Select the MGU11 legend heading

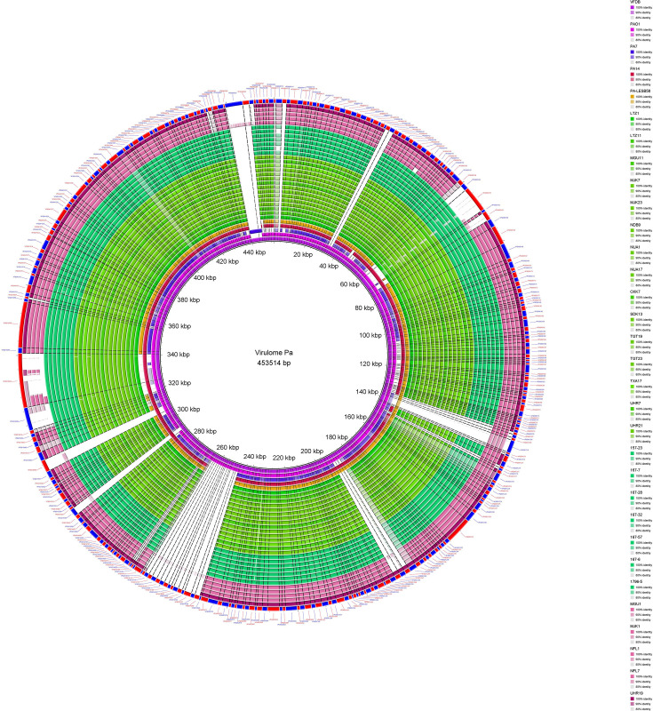[636, 158]
